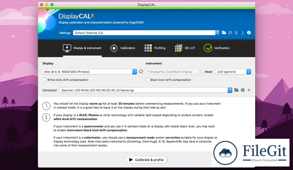Image resolution: width=293 pixels, height=170 pixels.
Task: Click the Display heading label
Action: pos(48,64)
